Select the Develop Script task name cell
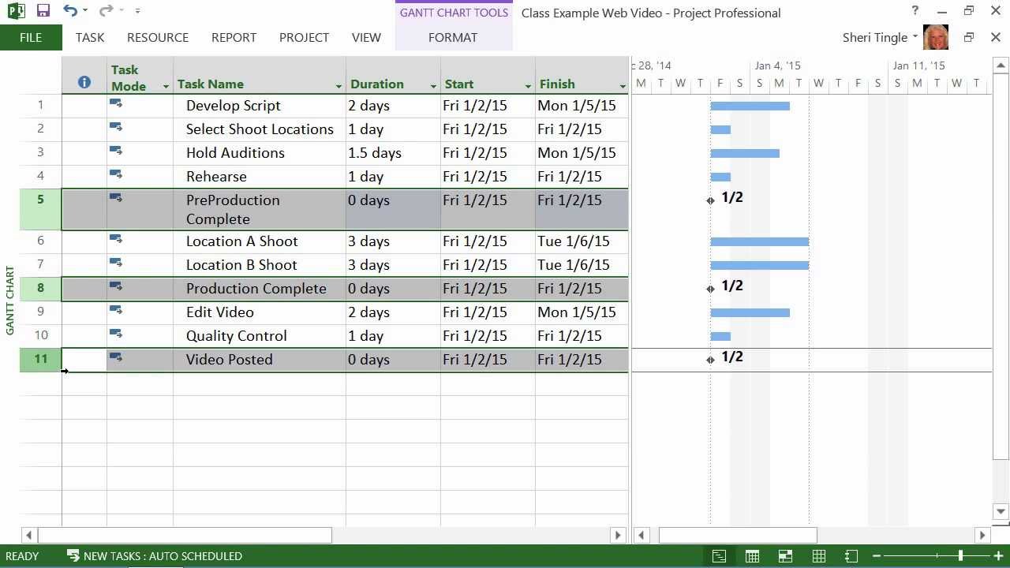Image resolution: width=1010 pixels, height=568 pixels. tap(260, 106)
